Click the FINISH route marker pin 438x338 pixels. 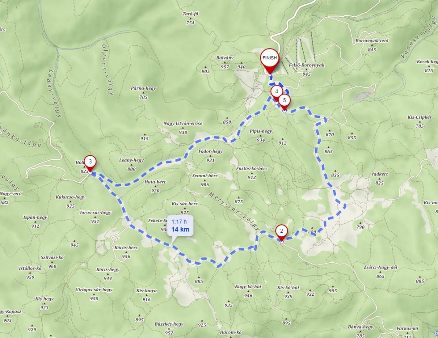pos(270,60)
